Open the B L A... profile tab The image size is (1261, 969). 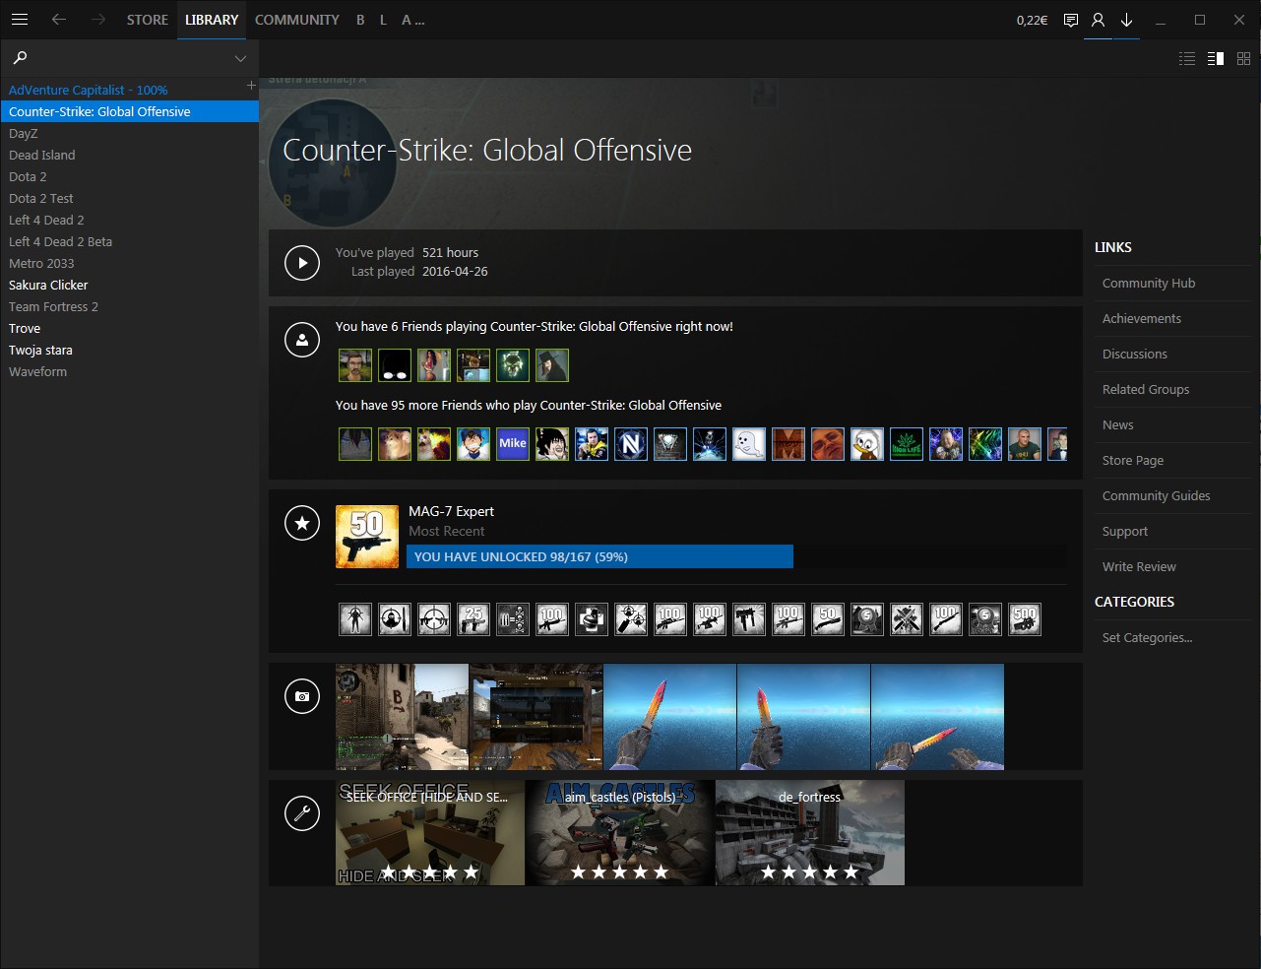coord(391,20)
